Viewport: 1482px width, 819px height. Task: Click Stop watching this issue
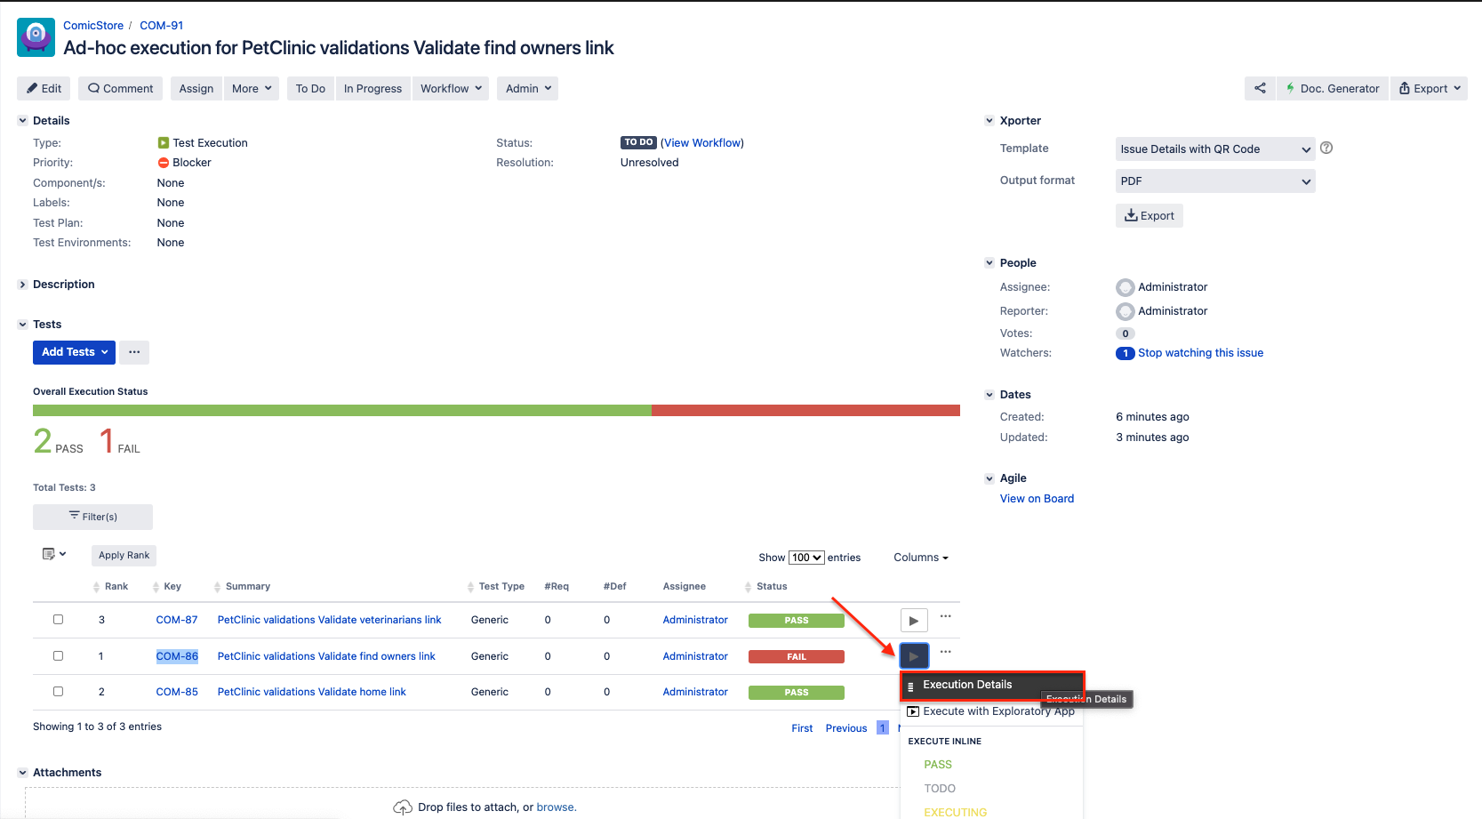click(x=1200, y=353)
